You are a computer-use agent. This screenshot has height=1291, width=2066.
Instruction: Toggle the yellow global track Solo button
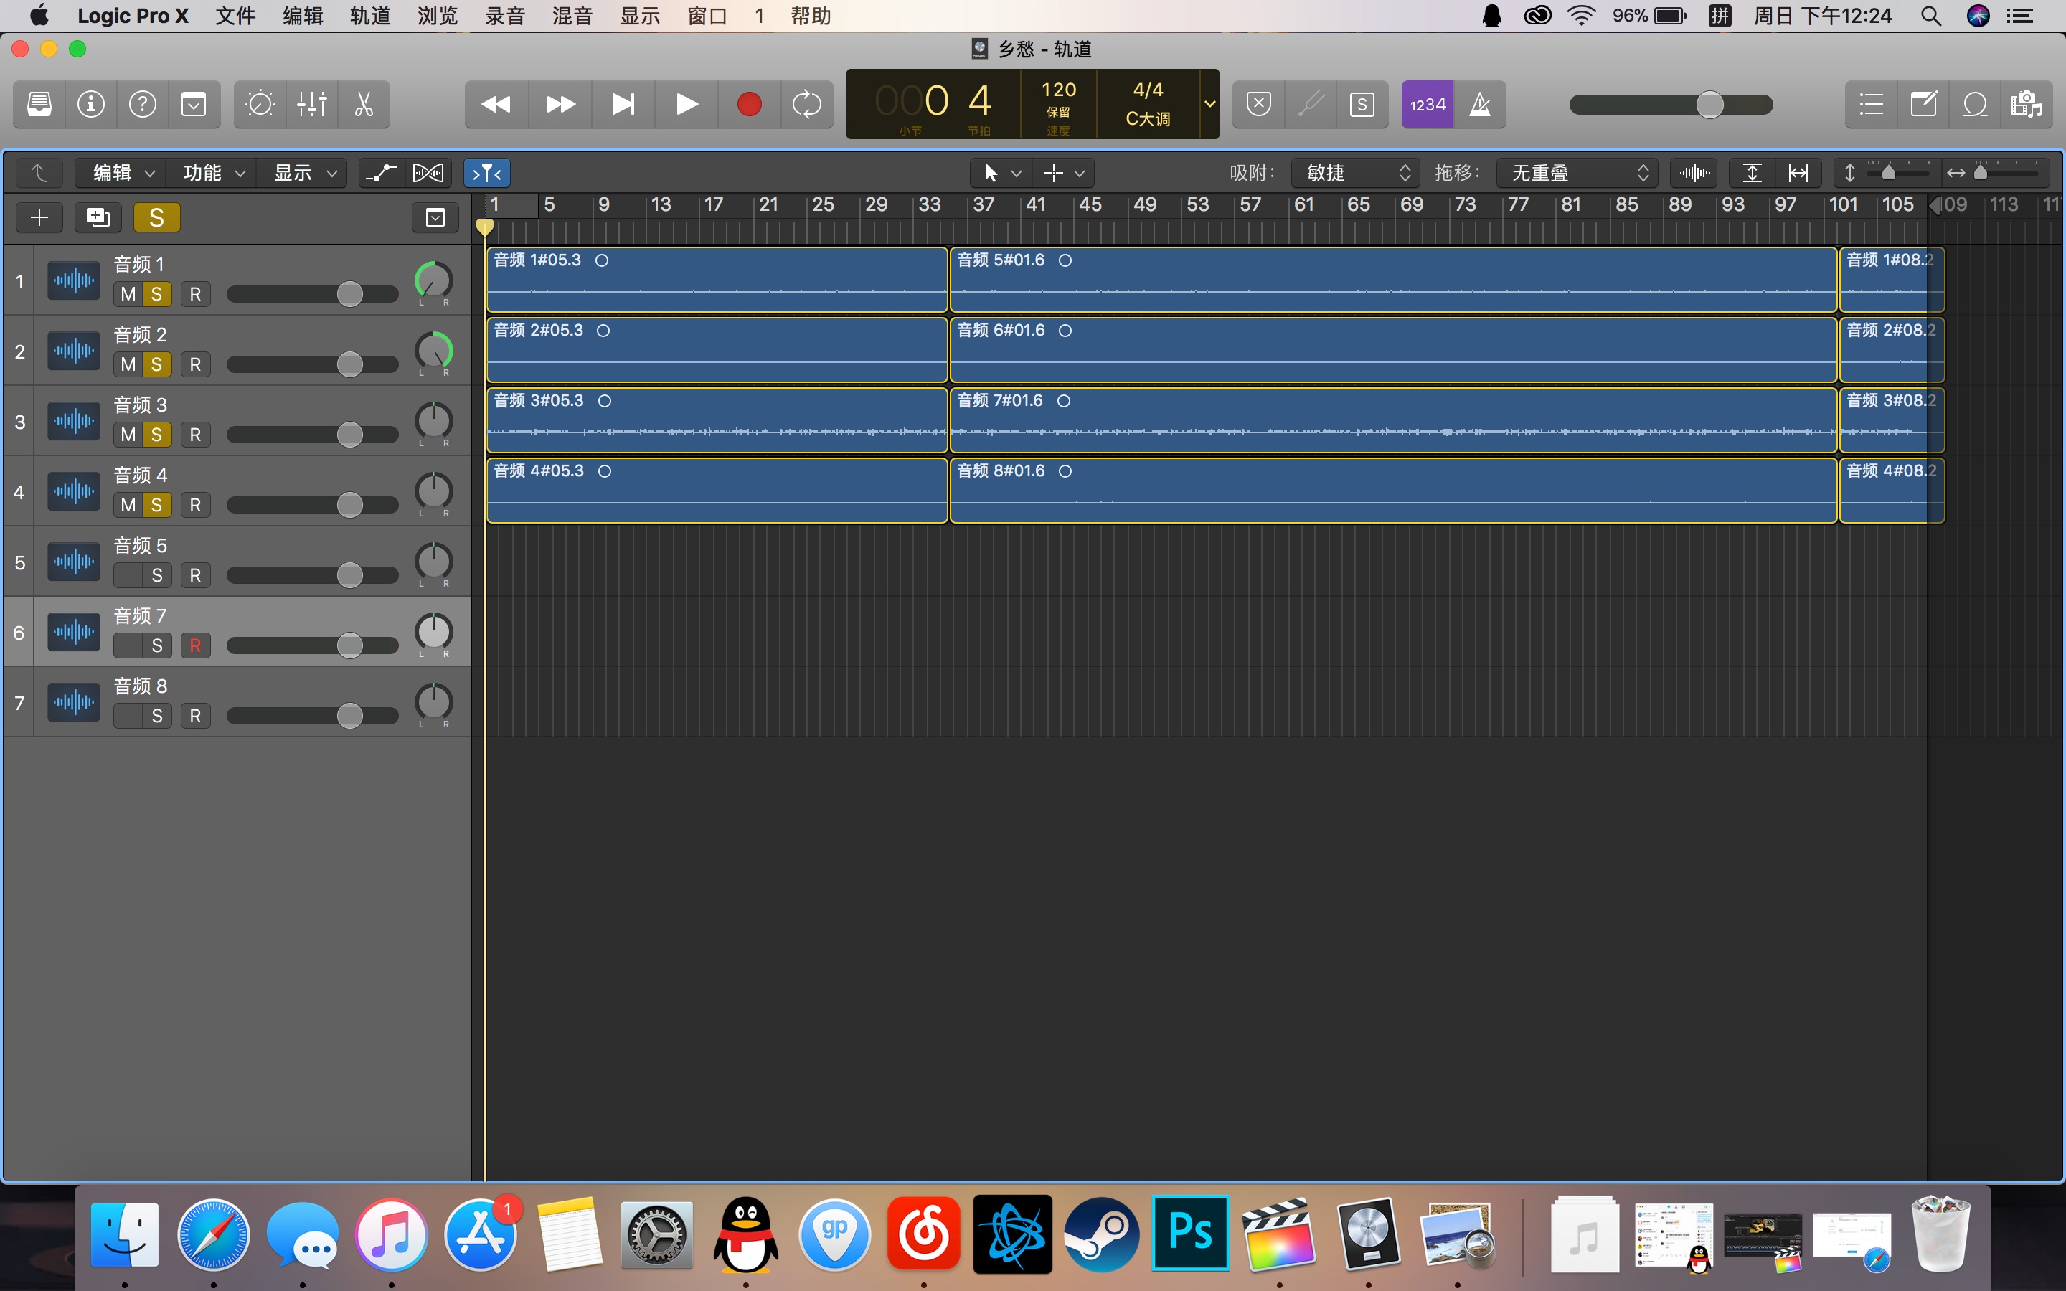156,218
